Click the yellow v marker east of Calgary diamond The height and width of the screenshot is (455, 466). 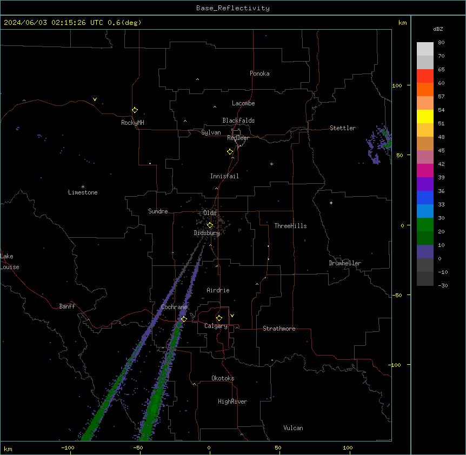[232, 316]
